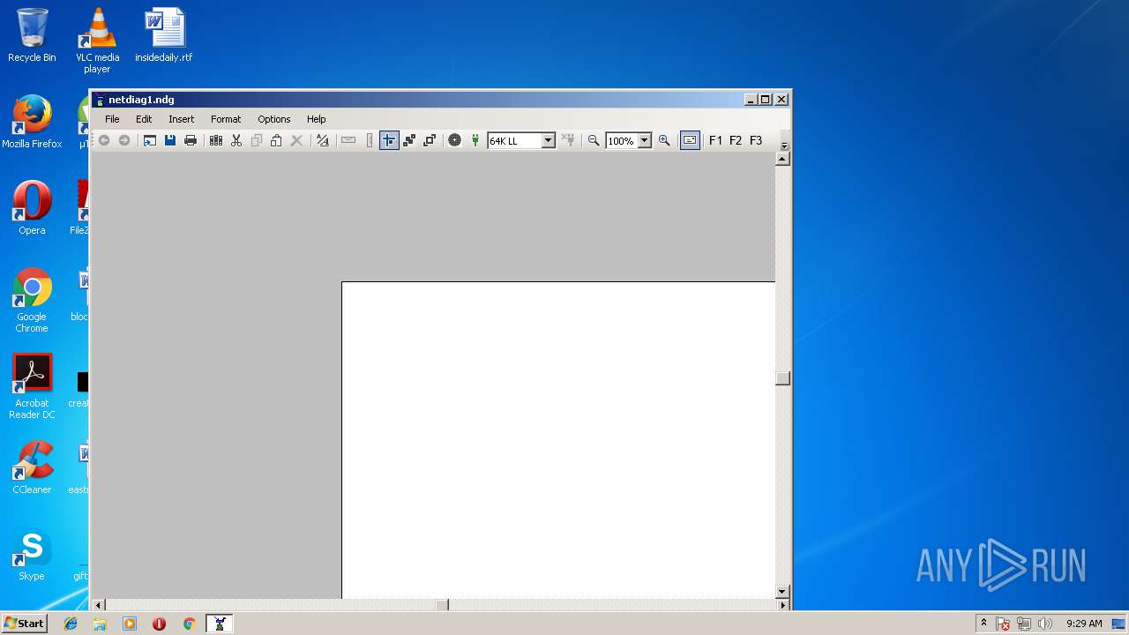Viewport: 1129px width, 635px height.
Task: Open the Help menu
Action: point(317,119)
